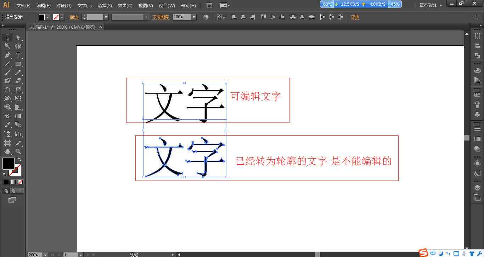484x257 pixels.
Task: Open stroke color dropdown in control bar
Action: coord(62,17)
